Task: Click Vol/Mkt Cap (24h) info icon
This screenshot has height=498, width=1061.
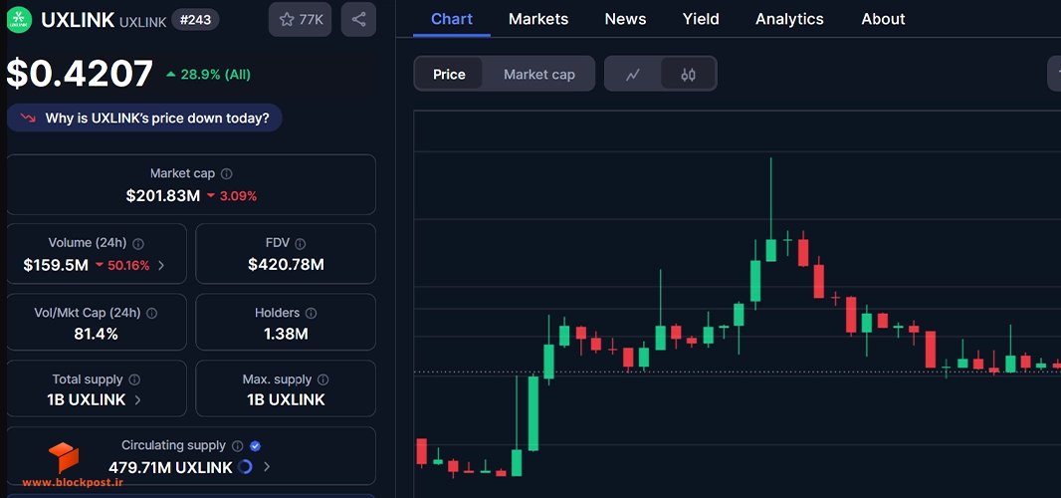Action: pyautogui.click(x=151, y=314)
